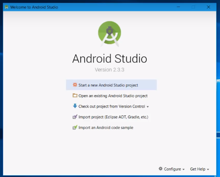
Task: Select "Start a new Android Studio project"
Action: point(108,85)
